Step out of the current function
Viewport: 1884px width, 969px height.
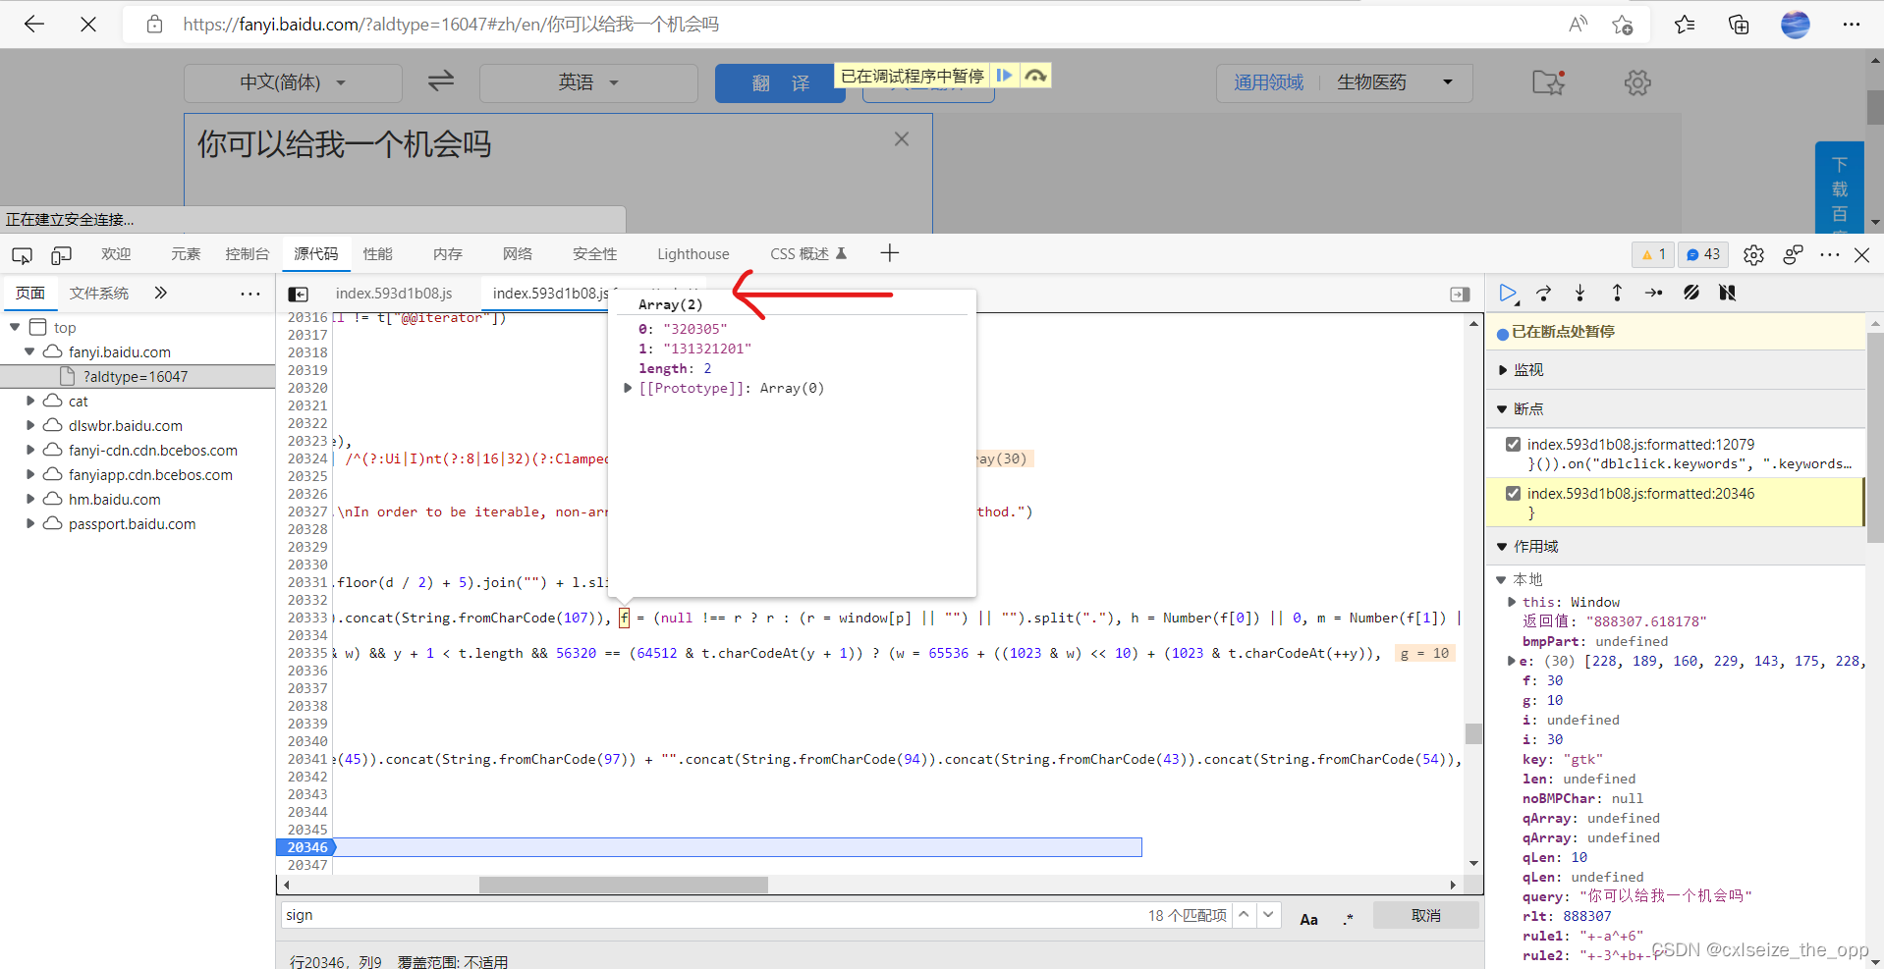[x=1616, y=293]
